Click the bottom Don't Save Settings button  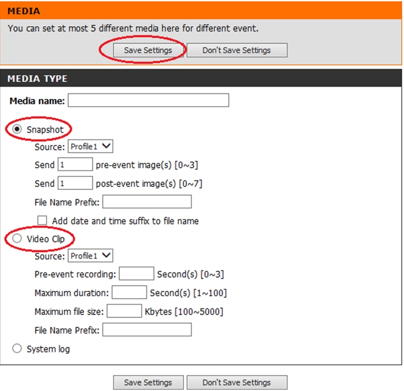click(236, 382)
